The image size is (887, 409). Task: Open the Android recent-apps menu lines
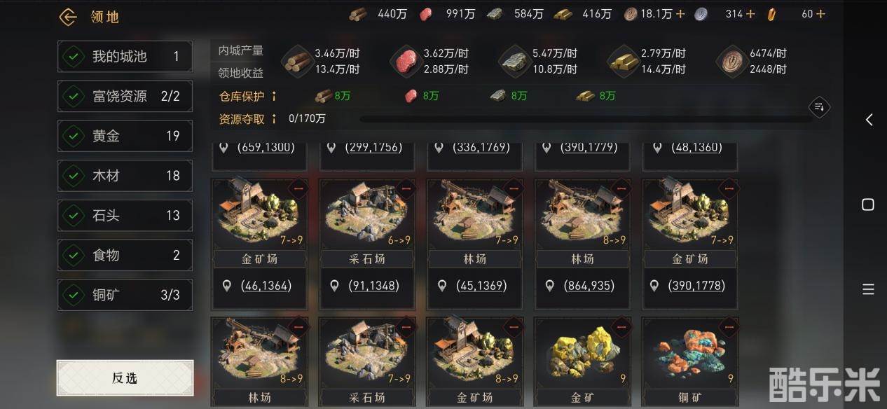(x=868, y=289)
